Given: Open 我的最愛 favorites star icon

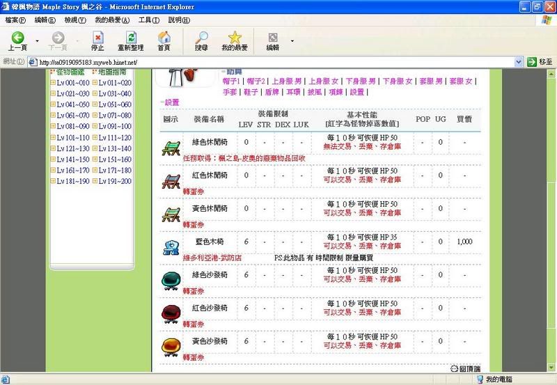Looking at the screenshot, I should point(235,41).
